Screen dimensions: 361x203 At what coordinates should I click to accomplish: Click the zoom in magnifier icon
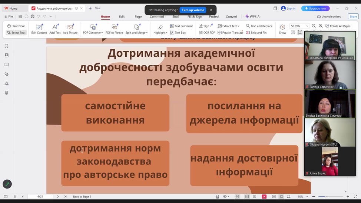pyautogui.click(x=321, y=26)
